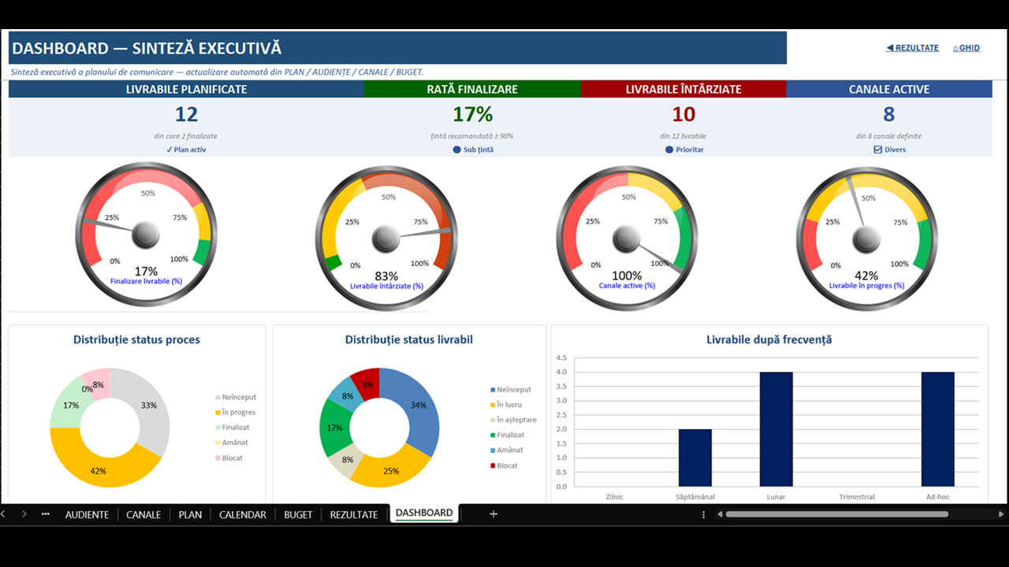Go to next sheet tab arrow

click(x=24, y=514)
